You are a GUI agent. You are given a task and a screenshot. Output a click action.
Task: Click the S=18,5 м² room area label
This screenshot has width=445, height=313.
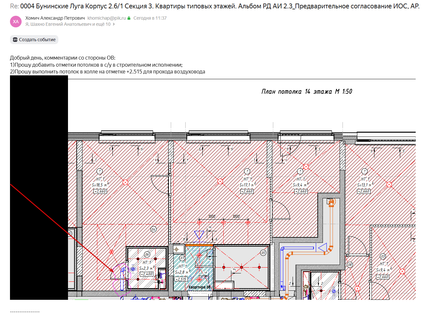tap(100, 185)
